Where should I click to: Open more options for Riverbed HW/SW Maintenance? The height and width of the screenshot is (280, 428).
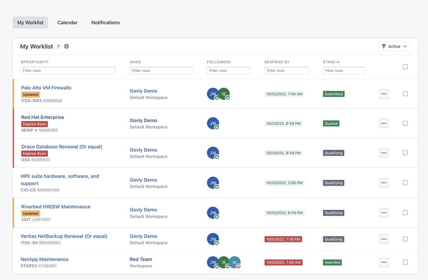pyautogui.click(x=383, y=213)
